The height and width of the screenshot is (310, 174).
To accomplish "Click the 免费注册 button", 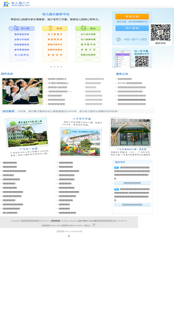I will click(132, 17).
